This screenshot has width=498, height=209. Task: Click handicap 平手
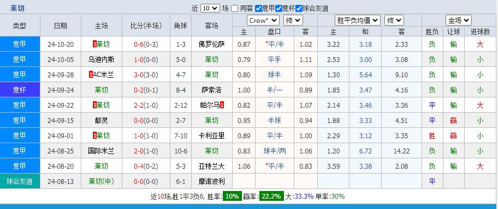(x=275, y=59)
